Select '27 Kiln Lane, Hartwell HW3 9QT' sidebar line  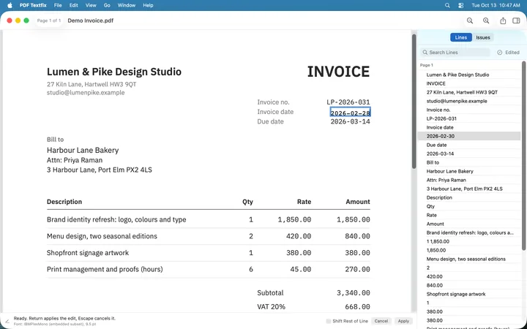469,92
